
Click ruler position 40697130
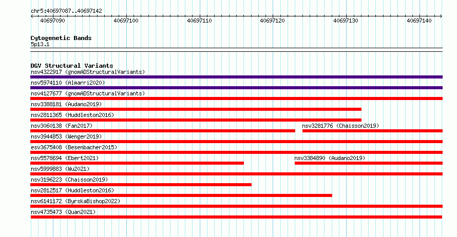[346, 21]
